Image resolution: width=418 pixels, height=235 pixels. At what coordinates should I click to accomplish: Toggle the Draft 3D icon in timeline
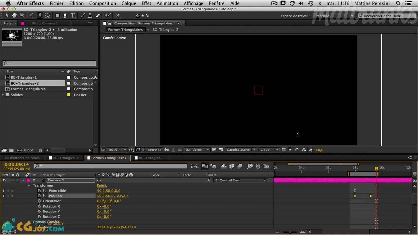coord(214,166)
